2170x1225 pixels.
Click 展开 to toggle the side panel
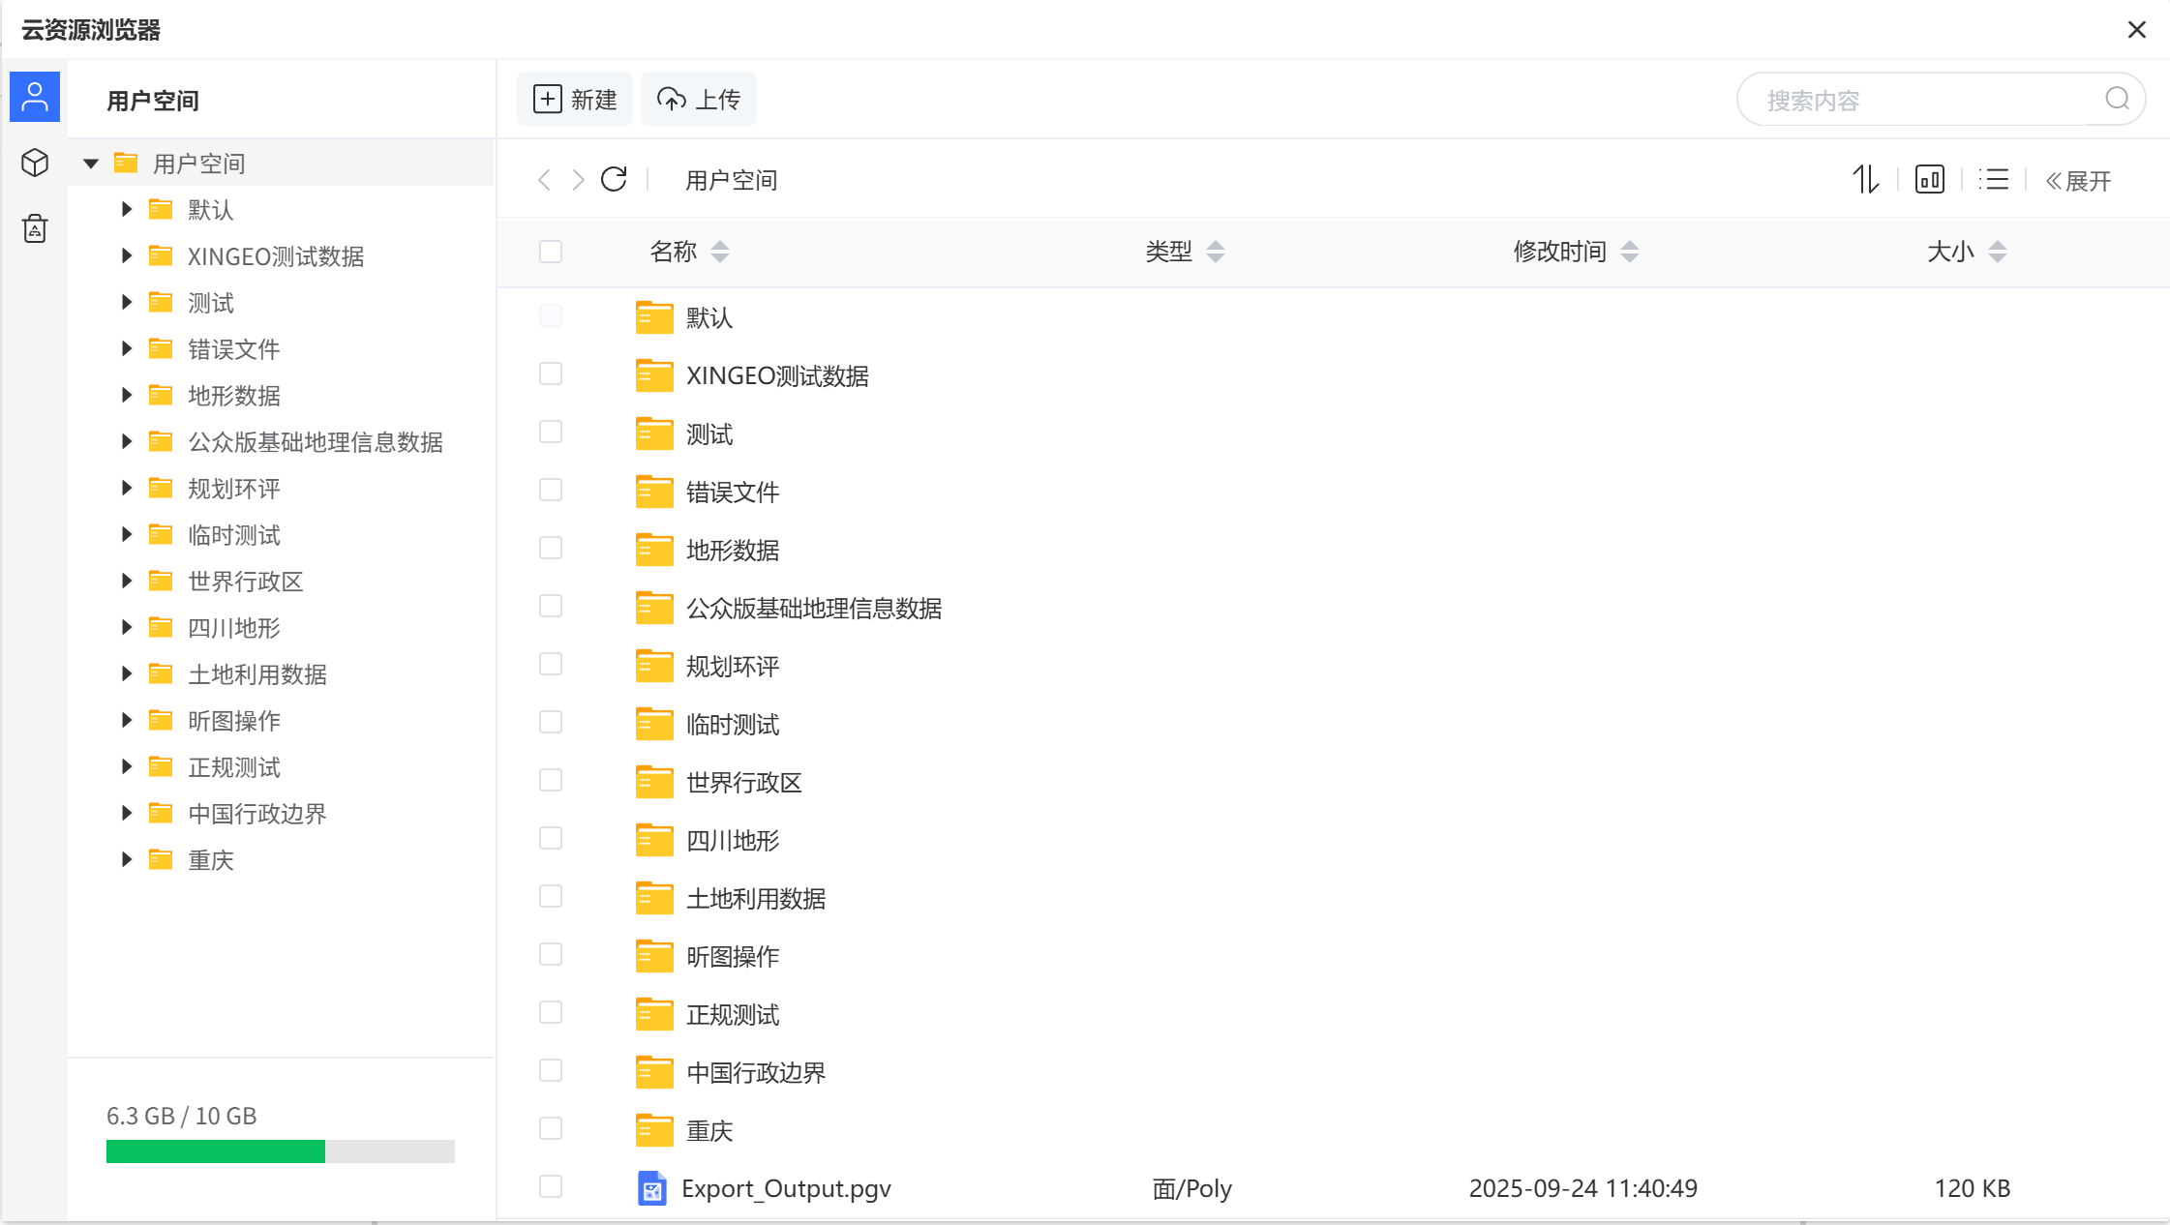[2080, 180]
